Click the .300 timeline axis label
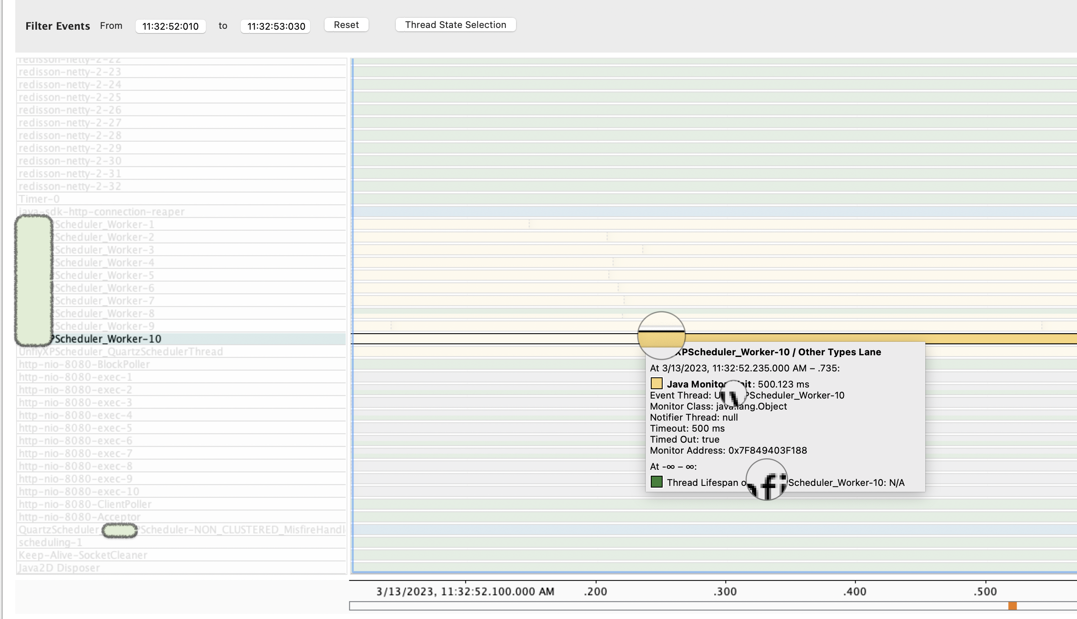This screenshot has width=1077, height=619. (725, 591)
